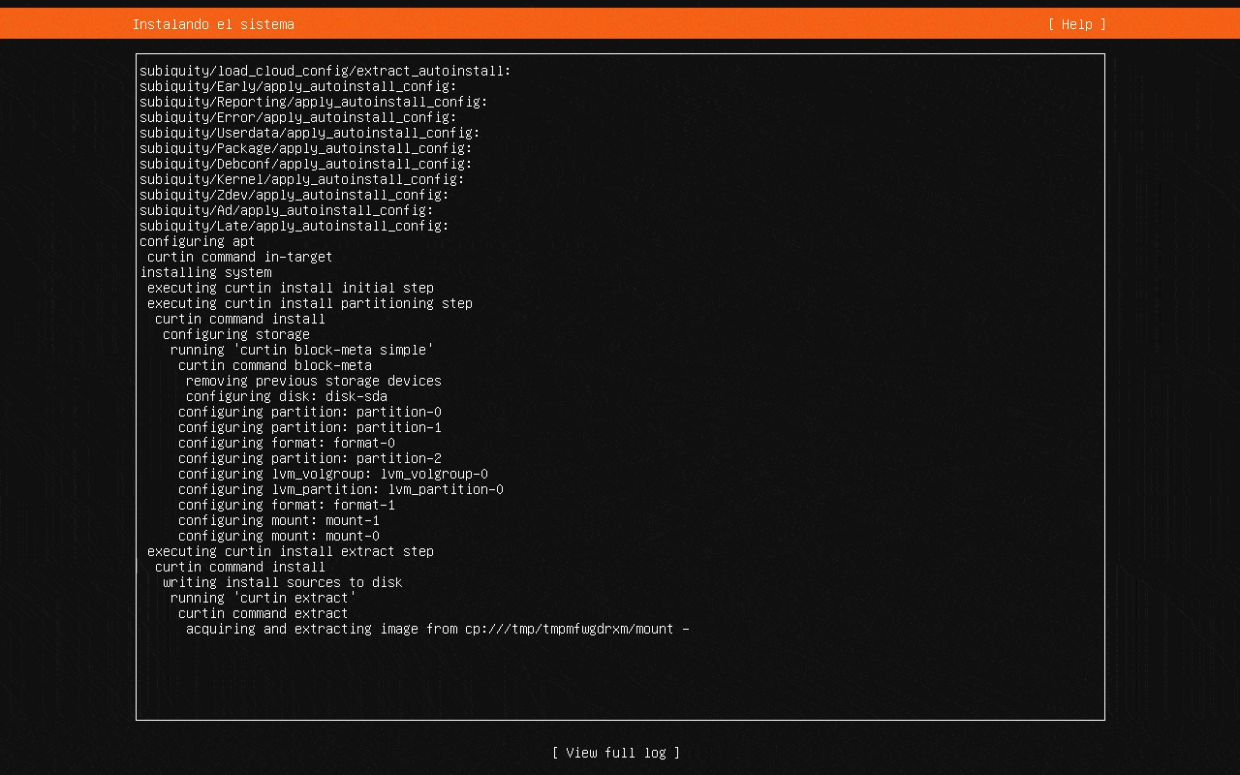Select the 'subiquity/Kernel/apply_autoinstall_config:' line
This screenshot has width=1240, height=775.
(x=302, y=179)
